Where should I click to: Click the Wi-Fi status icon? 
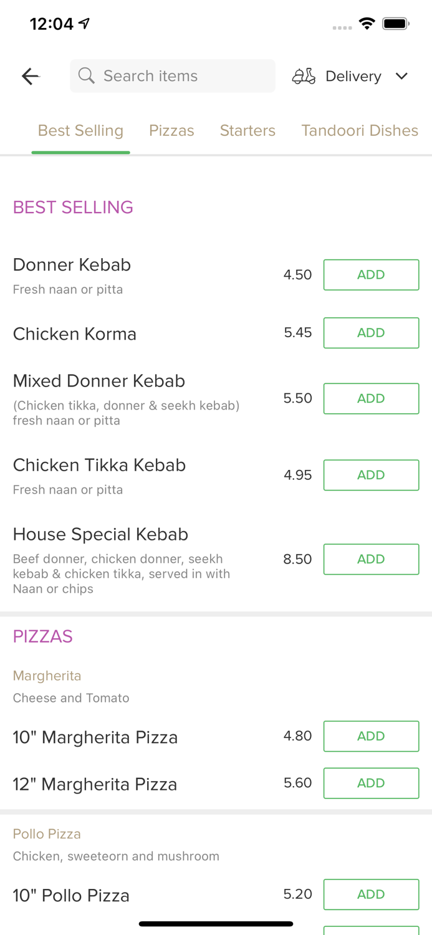point(367,23)
